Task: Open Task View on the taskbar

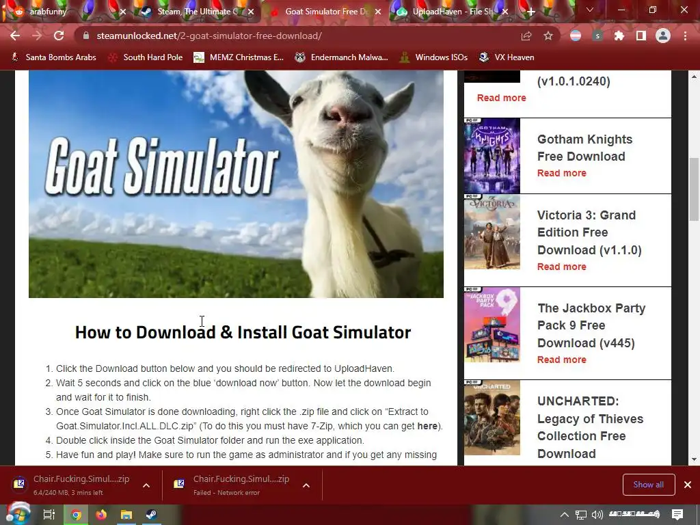Action: pos(49,515)
